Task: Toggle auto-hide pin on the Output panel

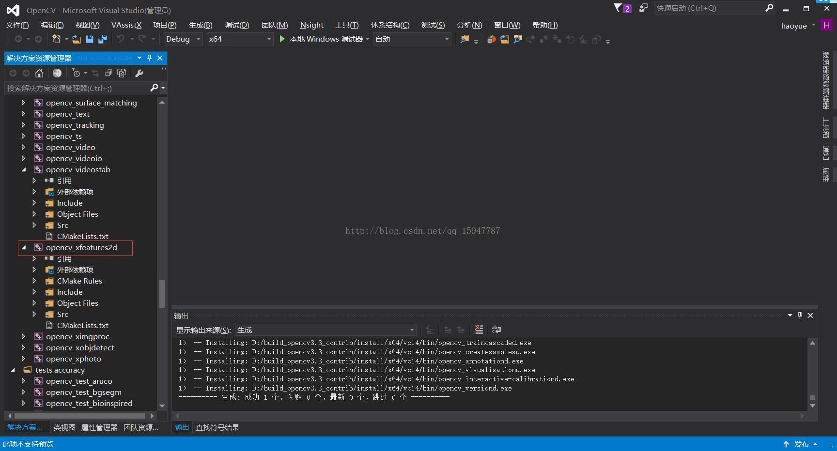Action: [800, 315]
